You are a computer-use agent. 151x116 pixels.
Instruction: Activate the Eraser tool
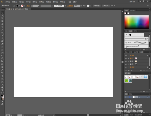[2, 44]
